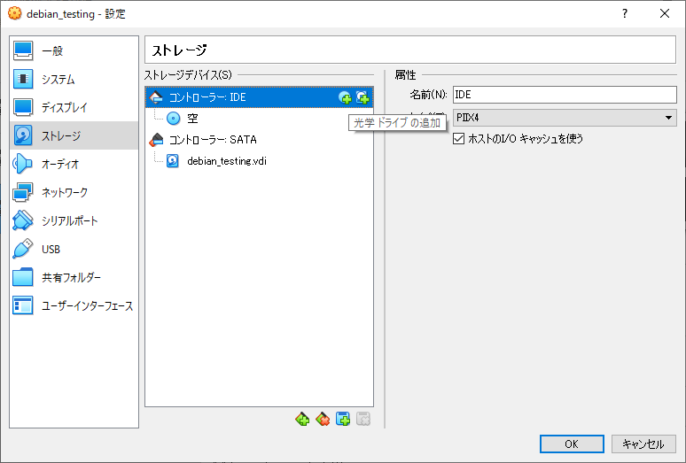
Task: Select the debian_testing.vdi disk entry
Action: coord(259,161)
